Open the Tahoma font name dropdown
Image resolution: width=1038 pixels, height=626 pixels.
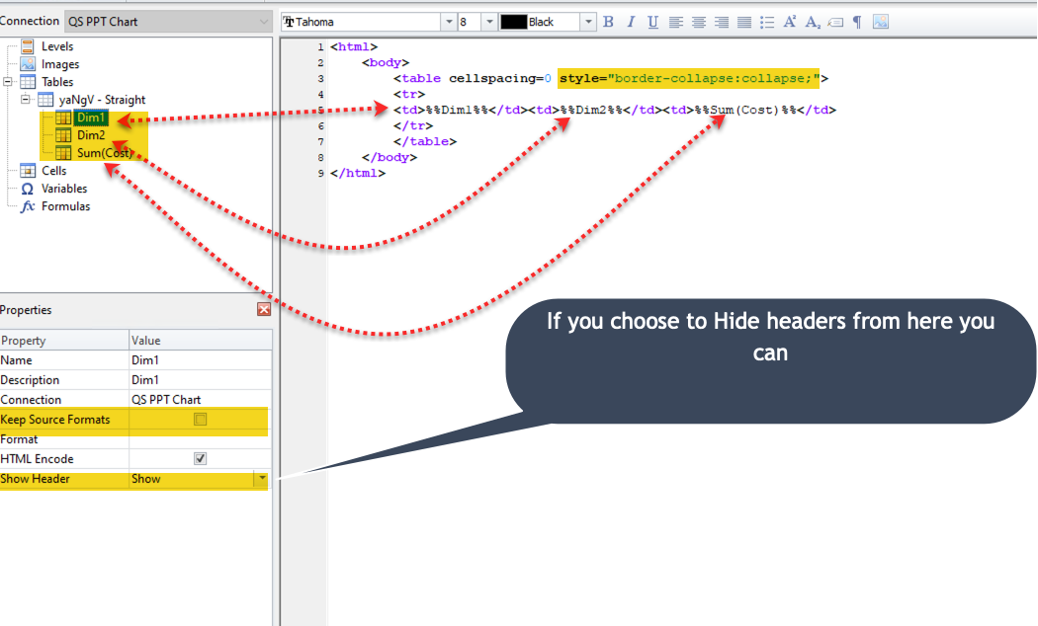(449, 22)
